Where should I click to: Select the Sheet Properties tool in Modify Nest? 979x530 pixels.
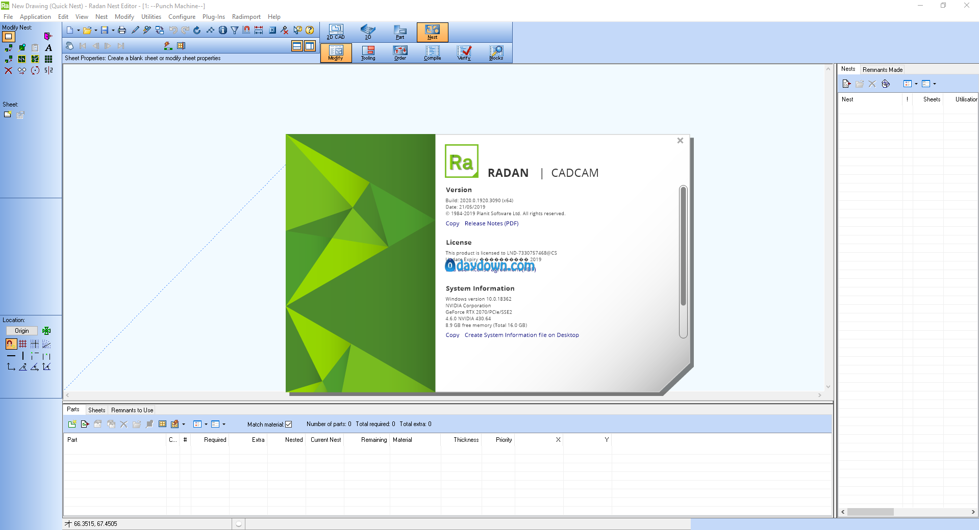[x=9, y=37]
